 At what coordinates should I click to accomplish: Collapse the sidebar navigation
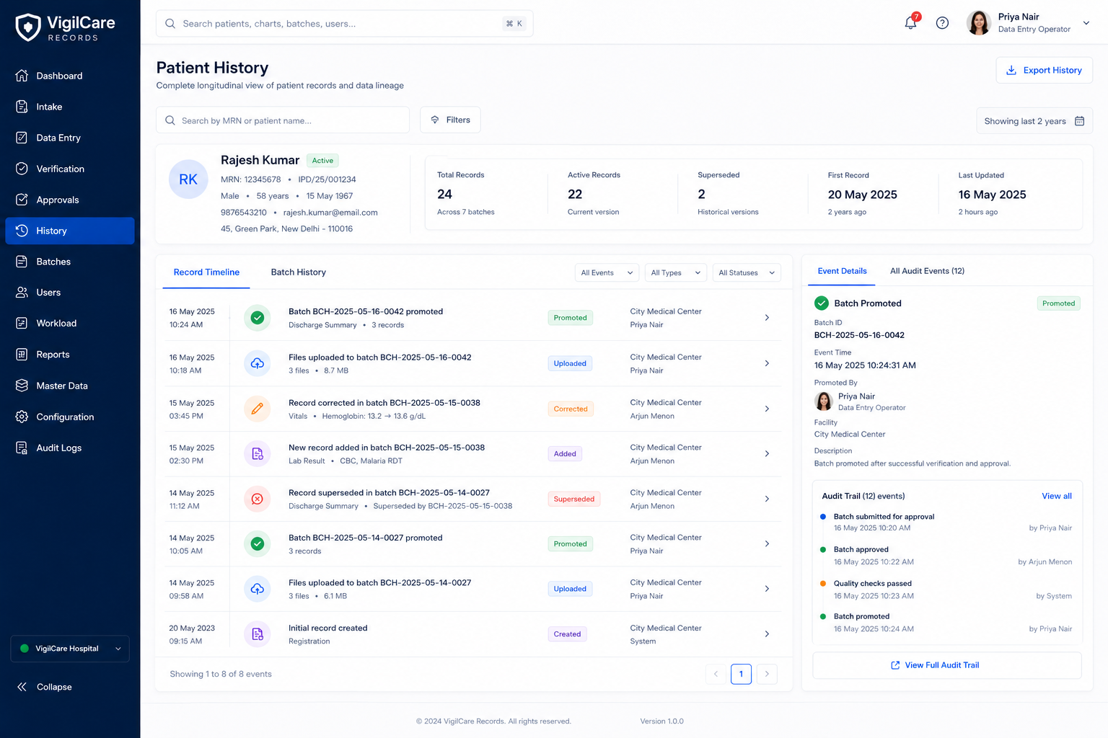click(x=45, y=687)
